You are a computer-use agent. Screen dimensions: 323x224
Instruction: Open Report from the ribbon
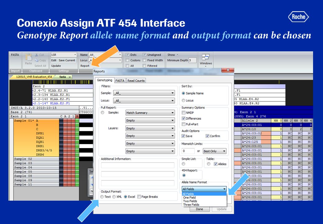pos(85,66)
